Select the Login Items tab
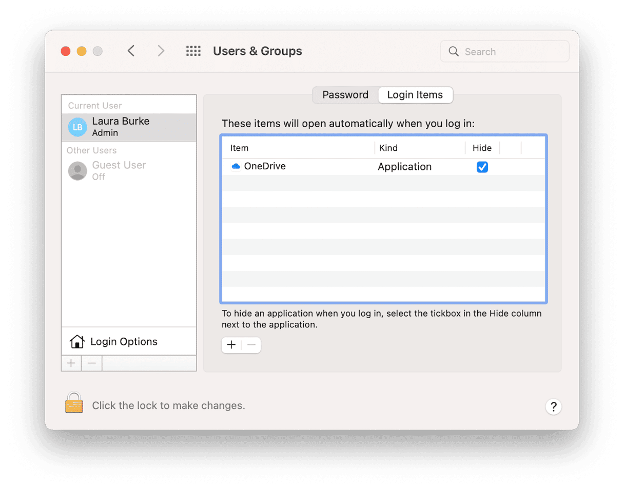The height and width of the screenshot is (489, 624). point(415,95)
